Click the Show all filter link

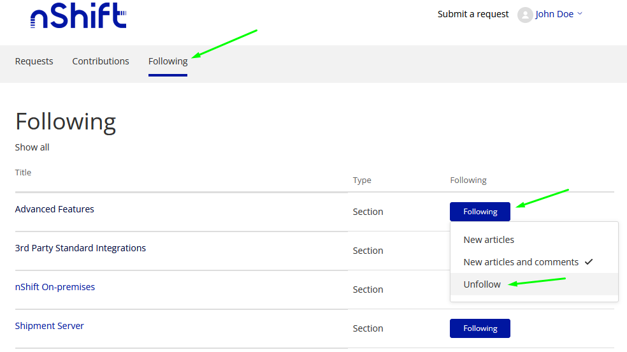click(32, 147)
